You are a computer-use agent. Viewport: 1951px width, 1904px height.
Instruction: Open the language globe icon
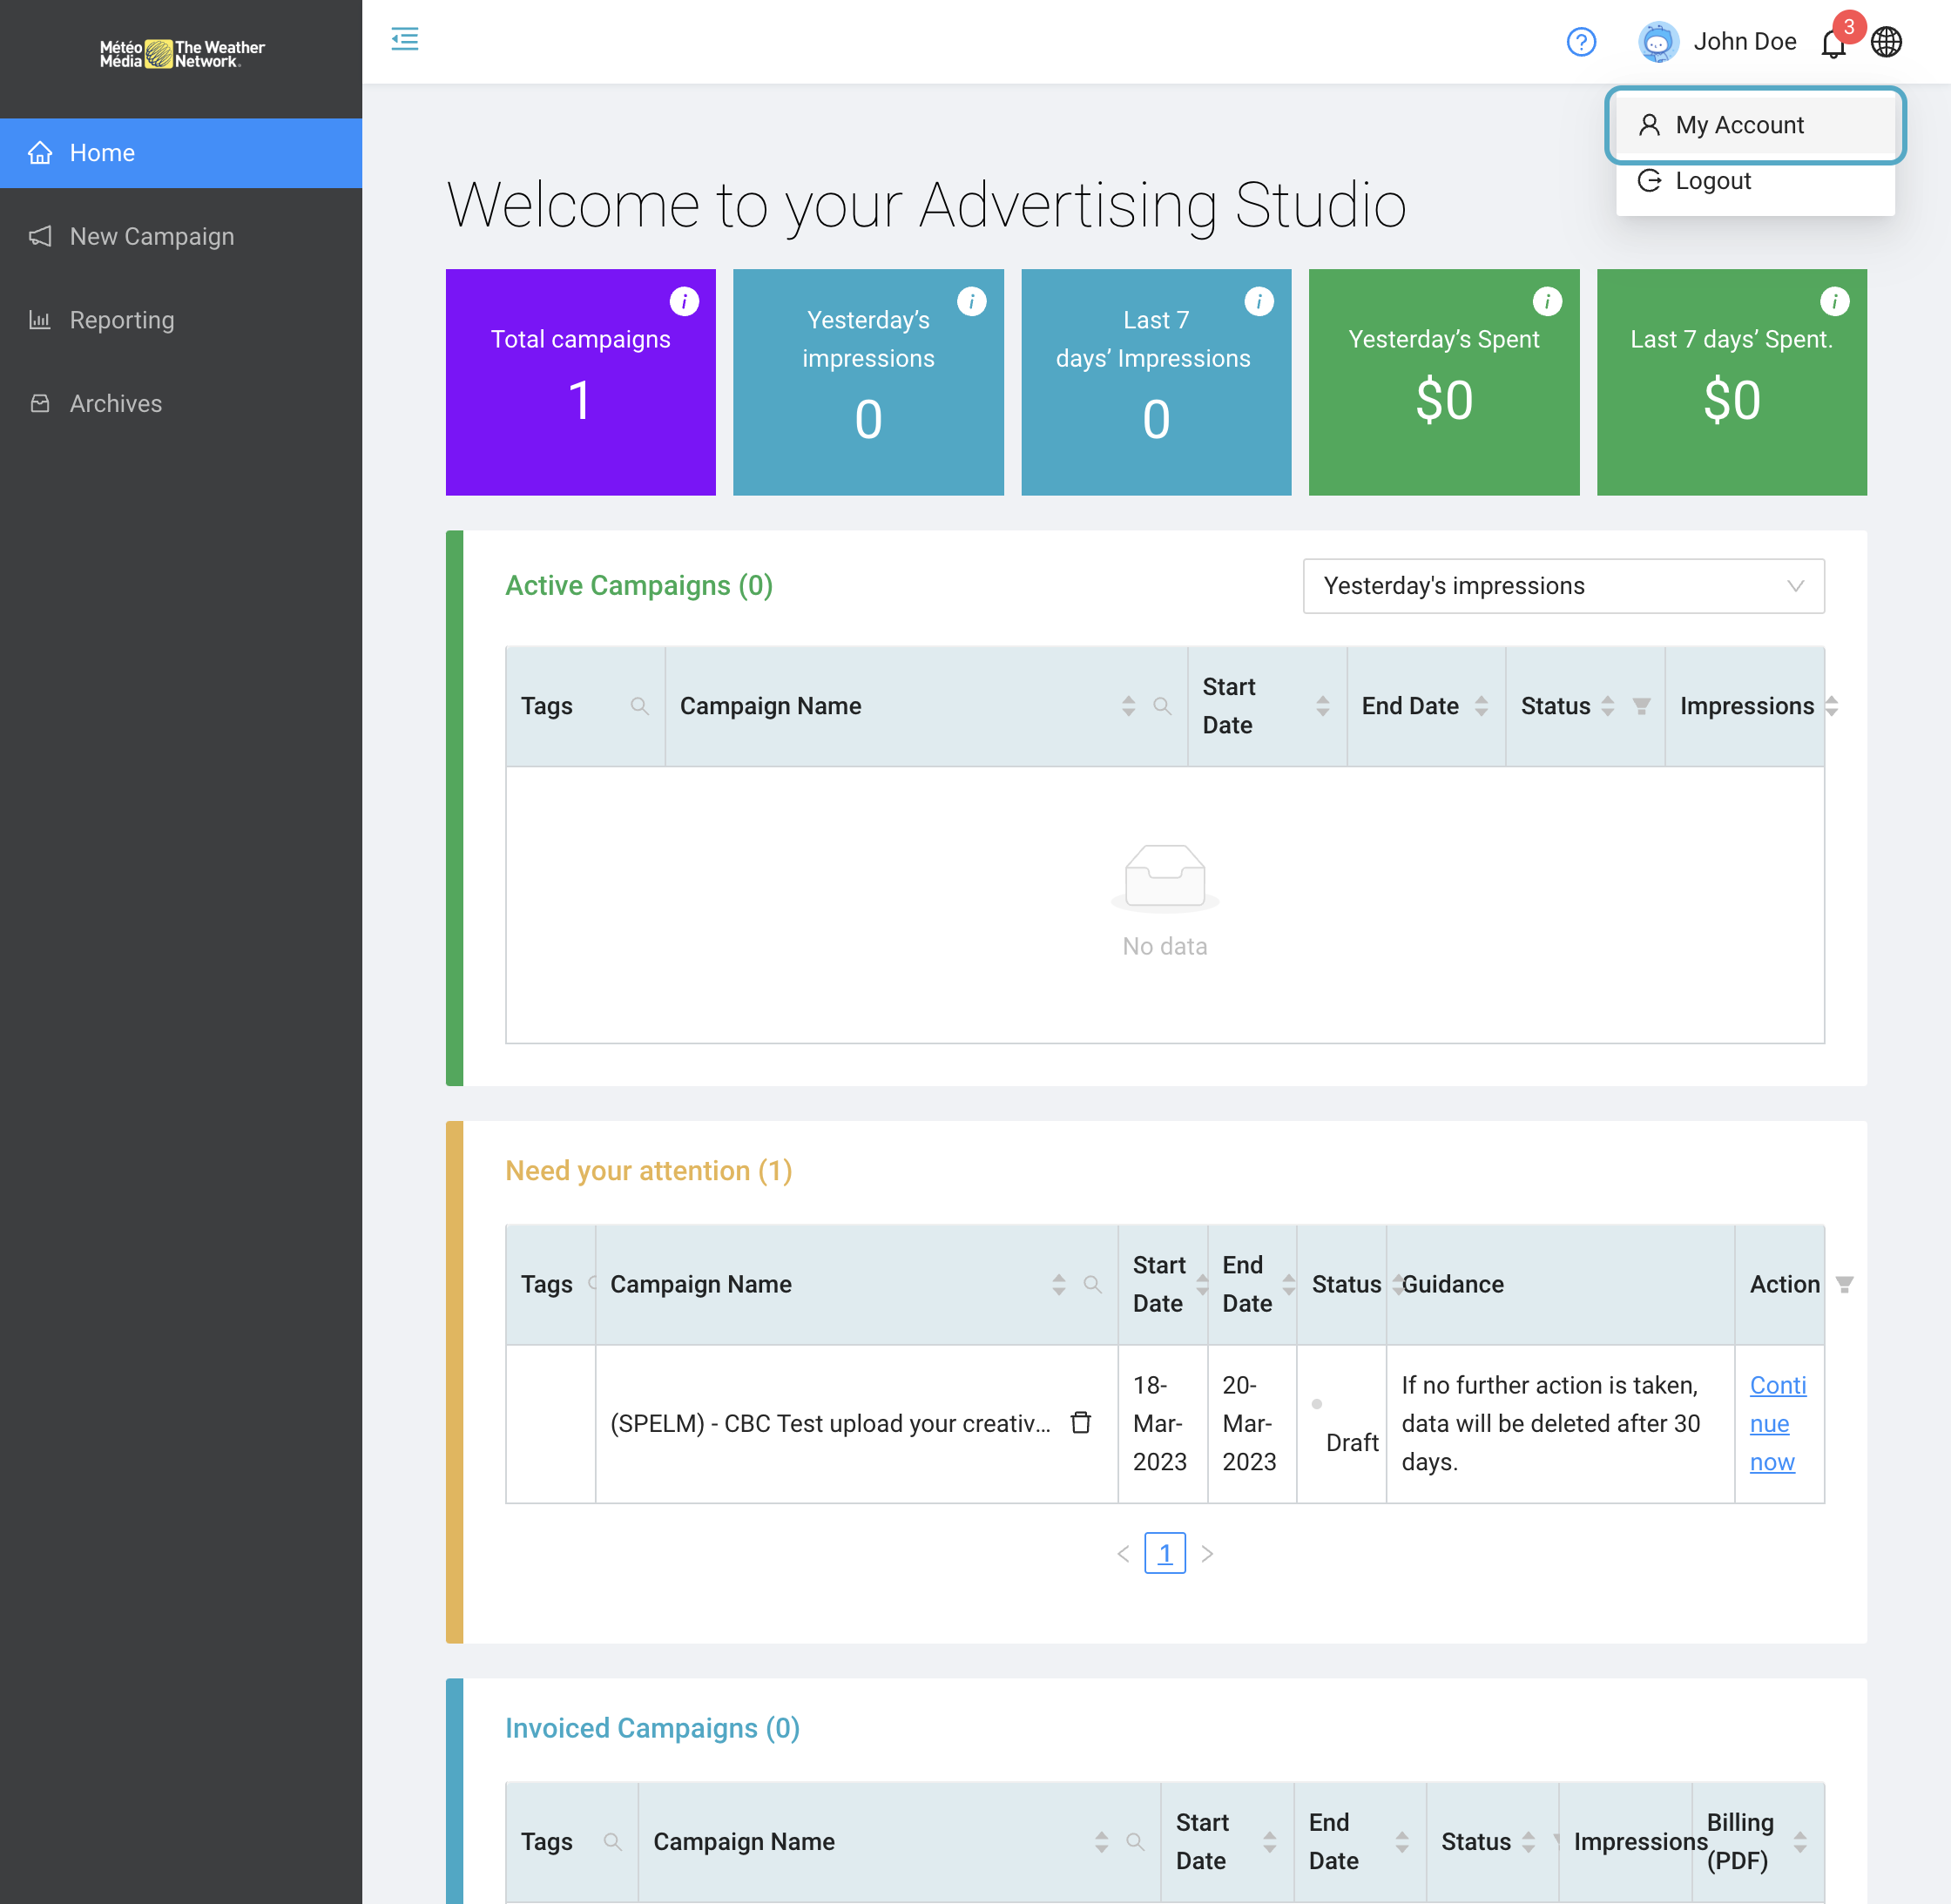[x=1886, y=42]
